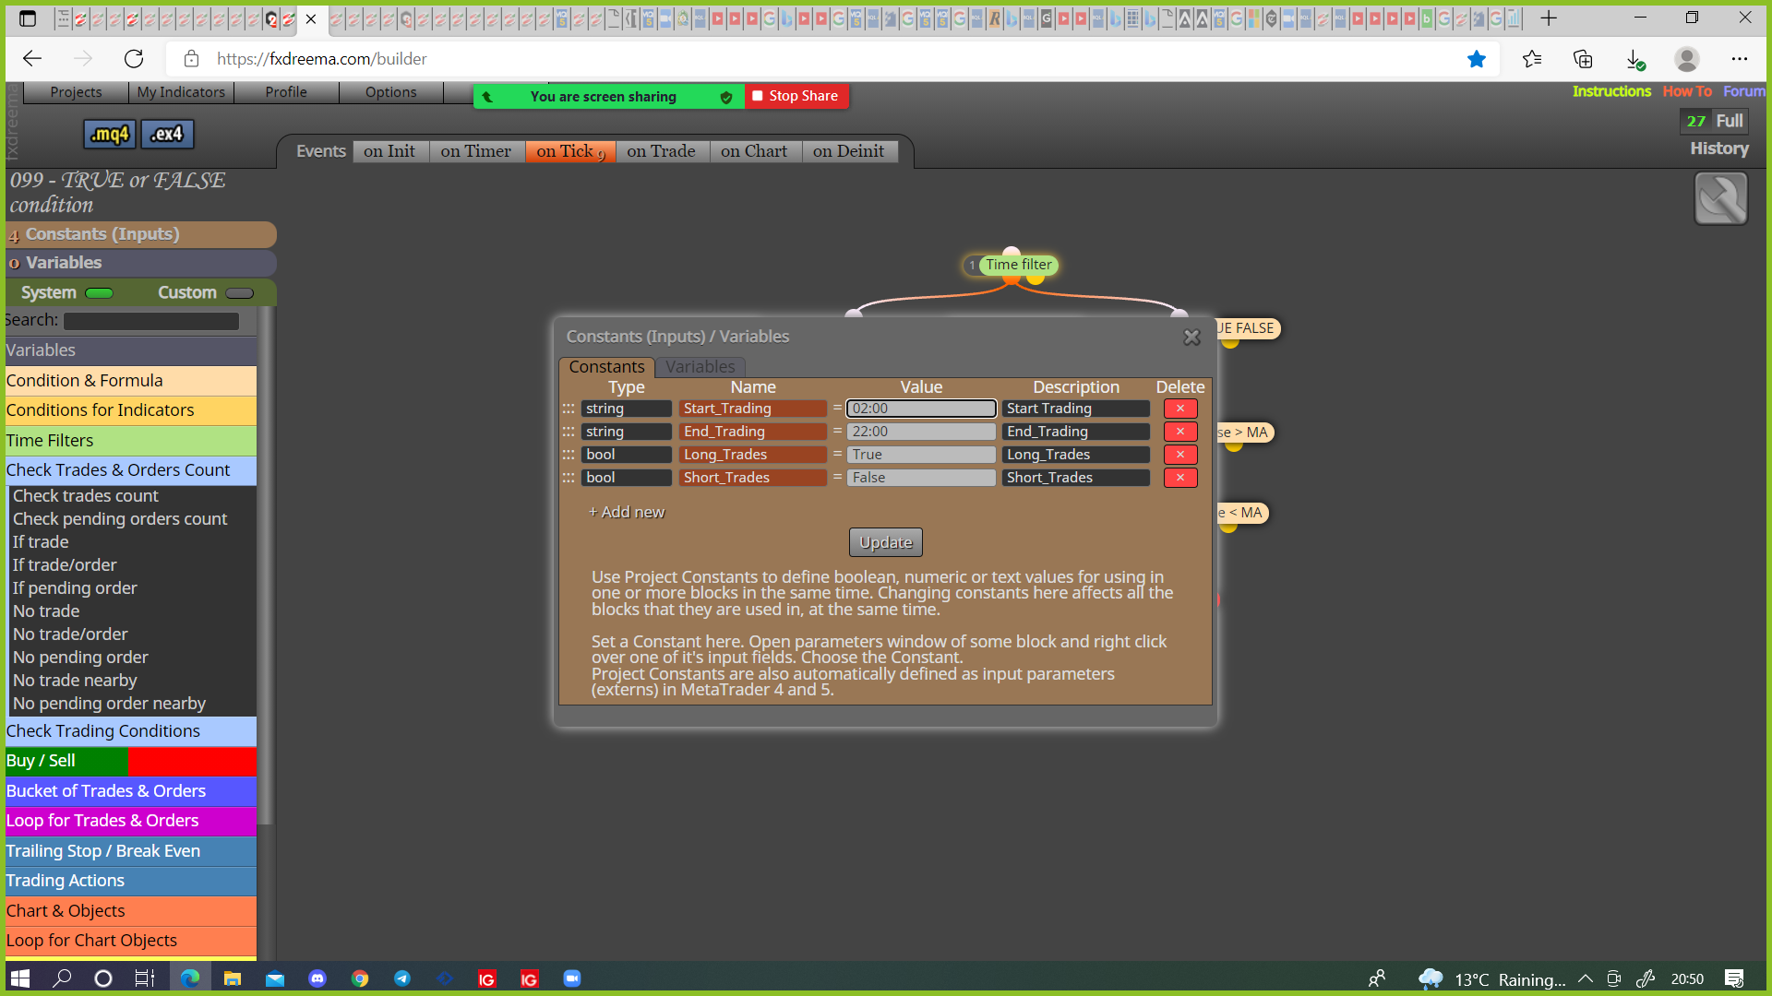Launch Discord from the taskbar
The image size is (1772, 996).
click(x=317, y=978)
